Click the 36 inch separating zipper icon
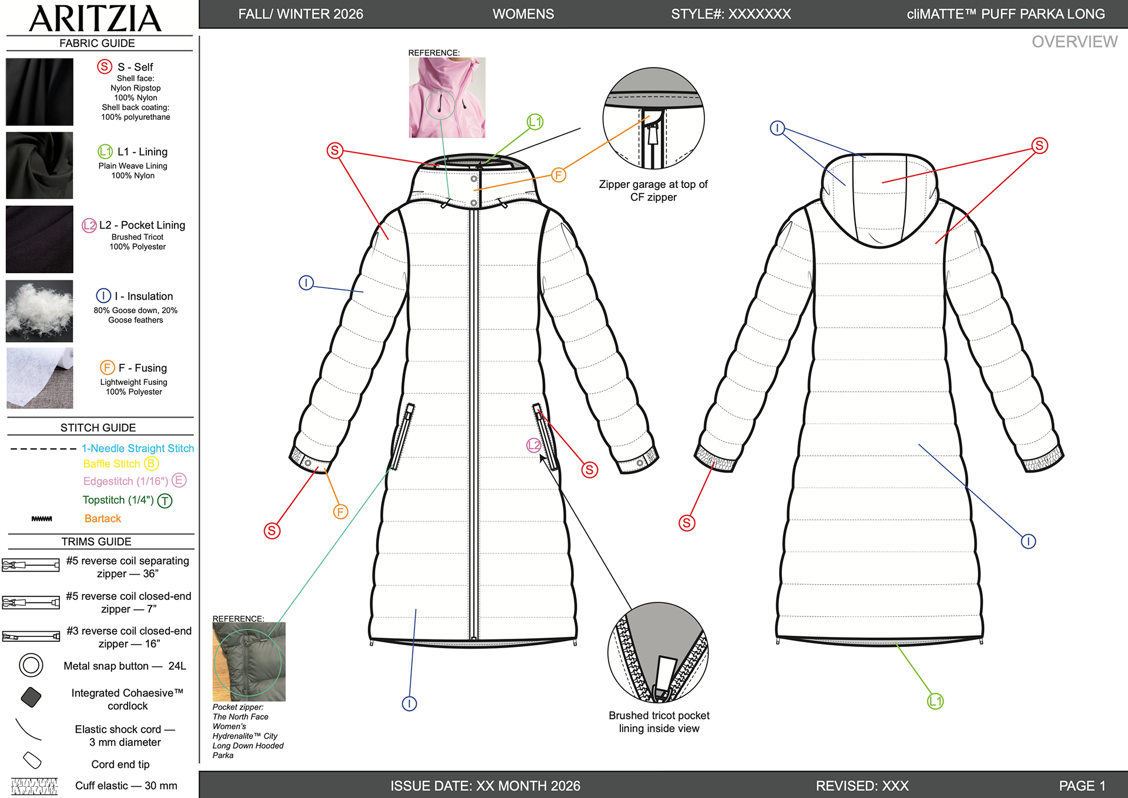 click(31, 565)
